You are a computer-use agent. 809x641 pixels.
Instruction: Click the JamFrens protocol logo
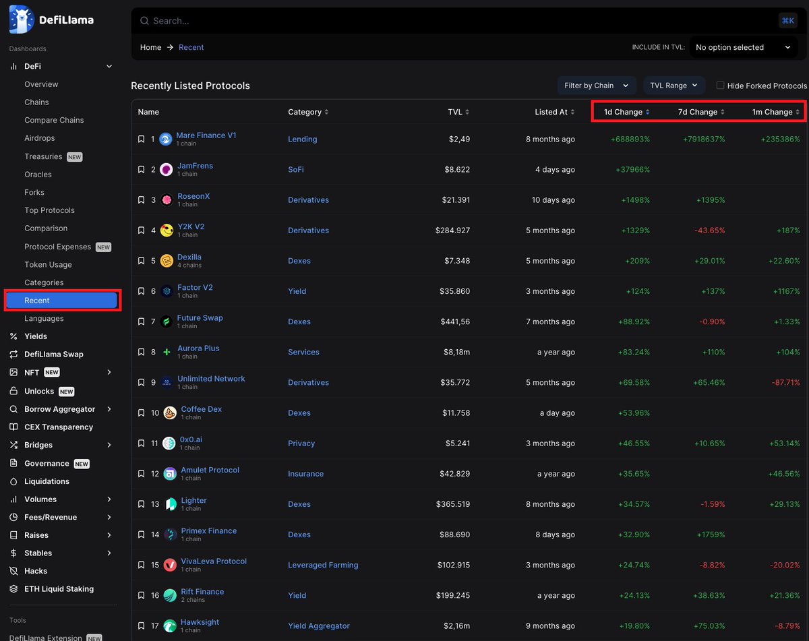coord(166,169)
